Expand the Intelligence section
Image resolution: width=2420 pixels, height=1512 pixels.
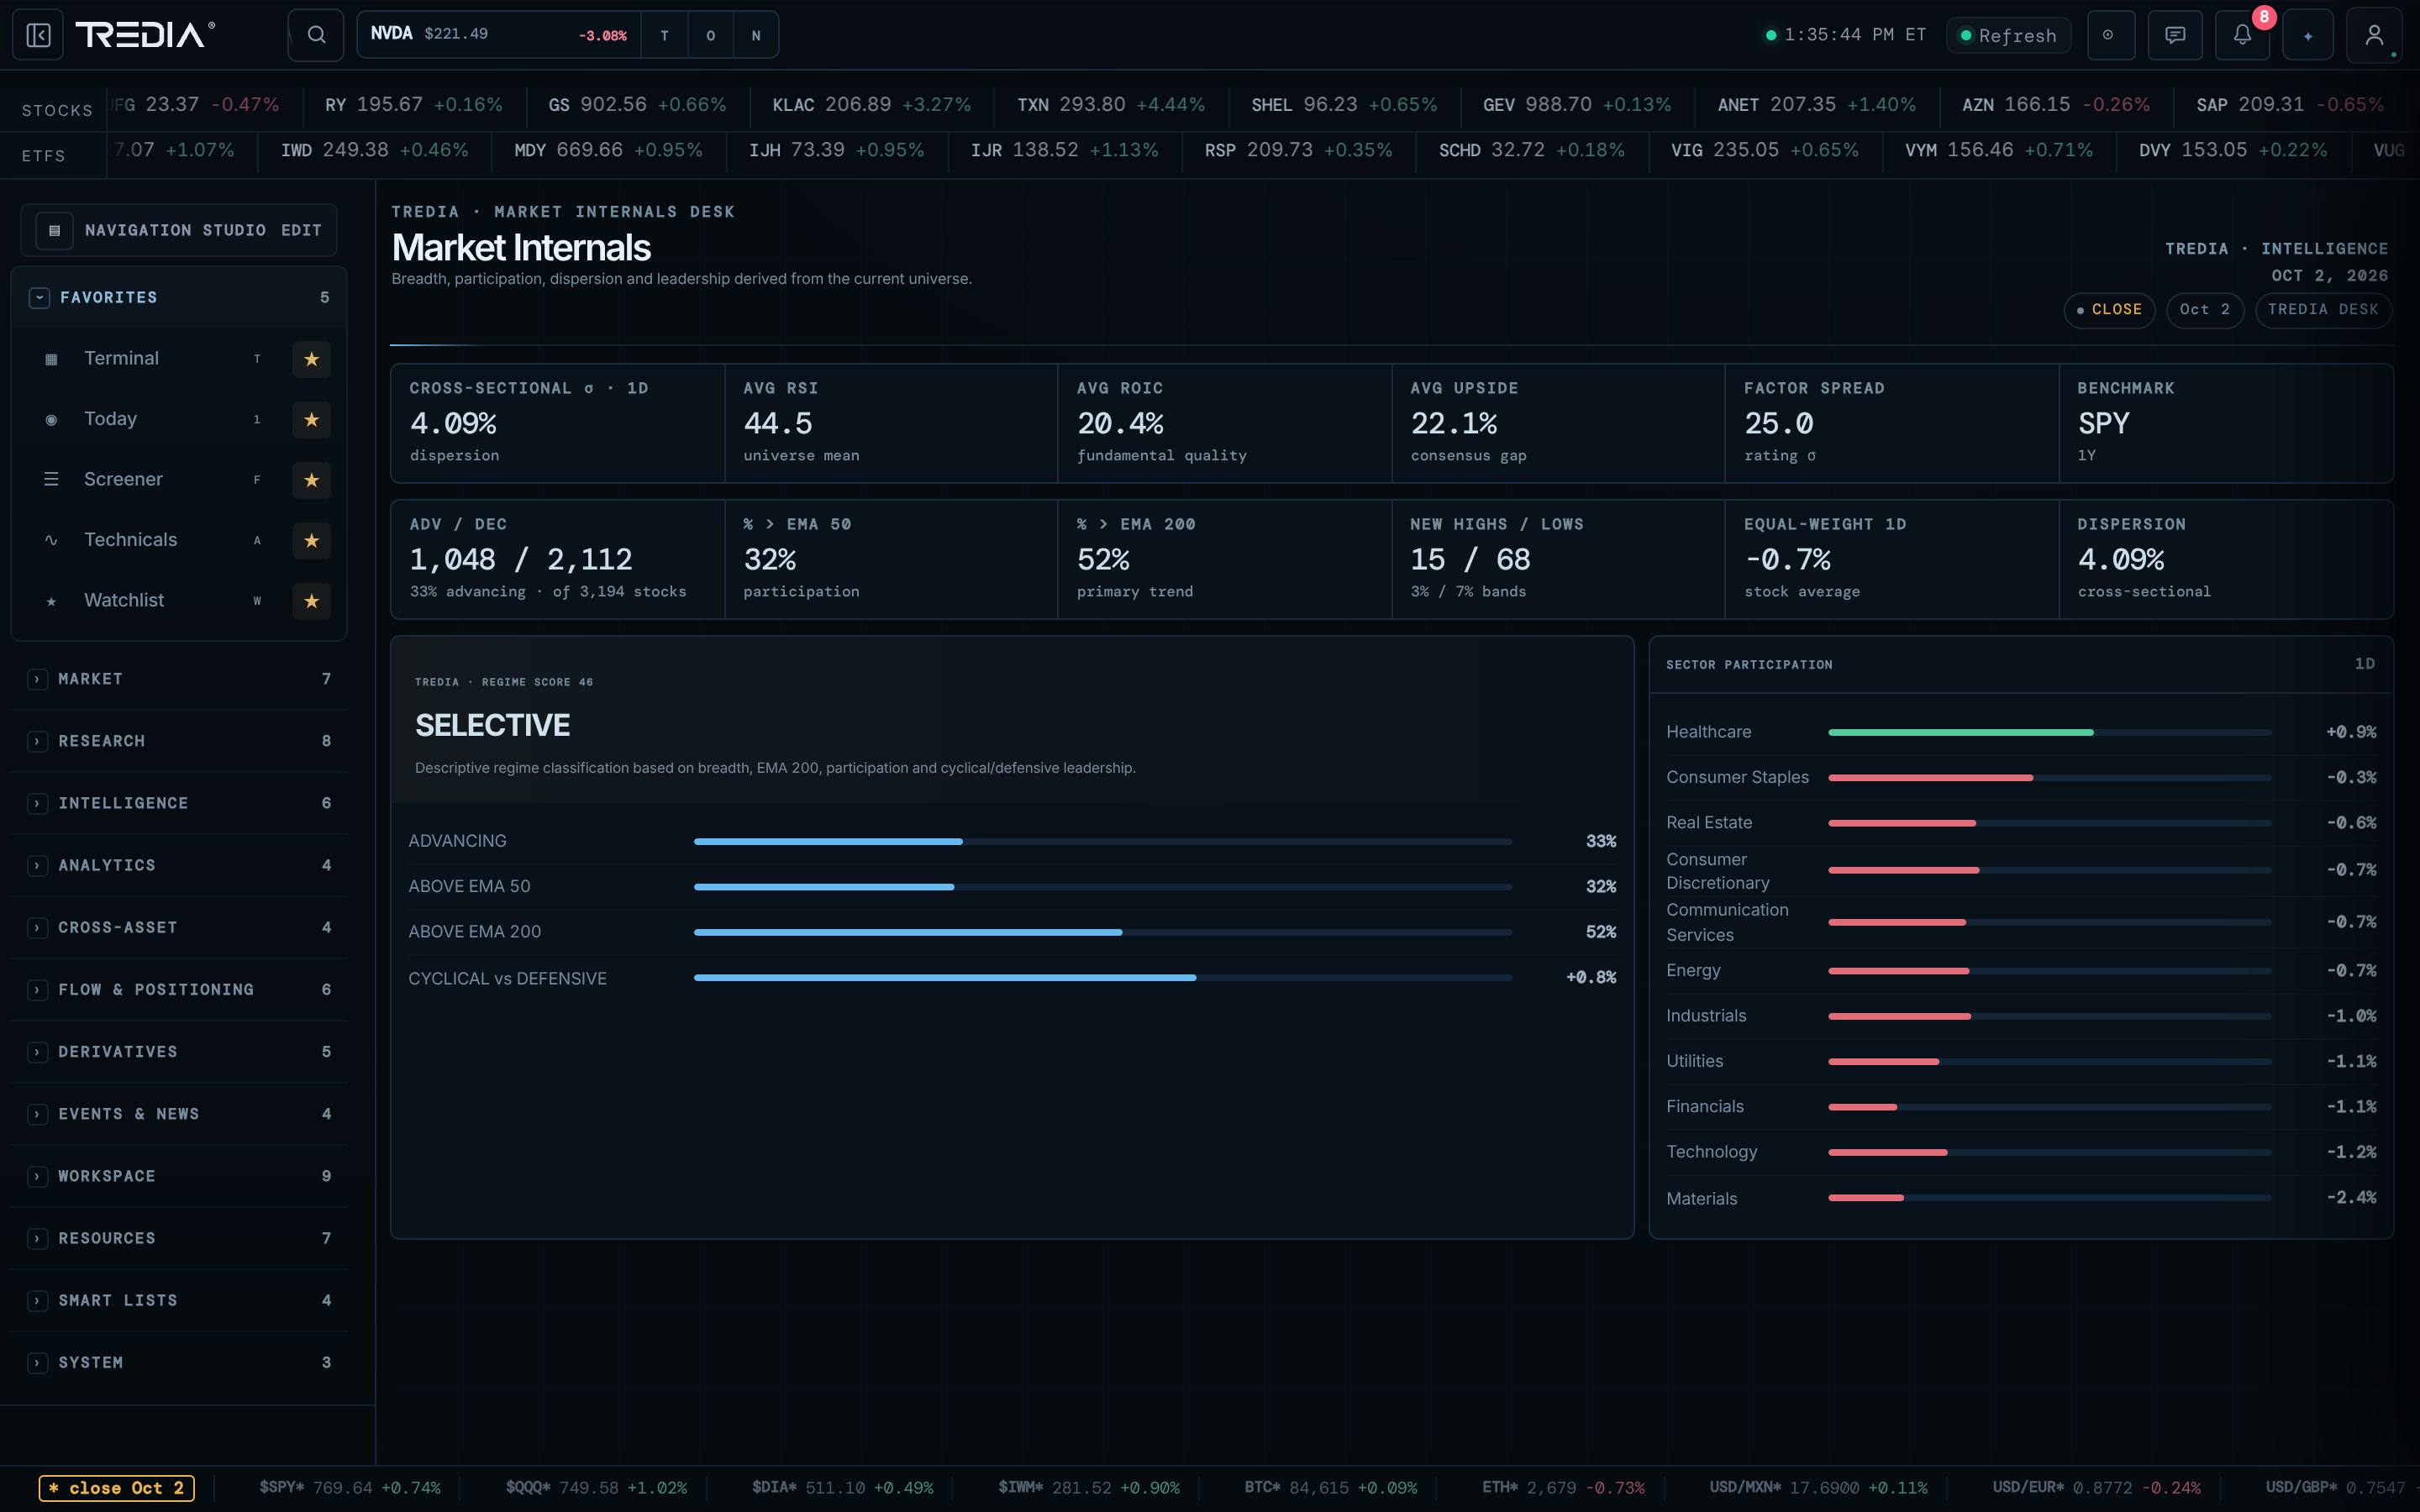(179, 803)
